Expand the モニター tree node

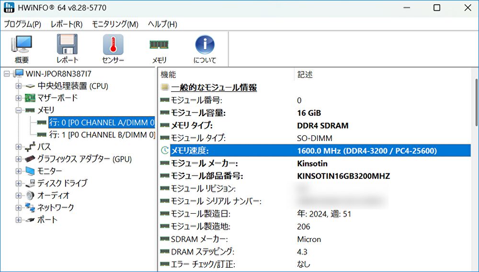click(19, 171)
